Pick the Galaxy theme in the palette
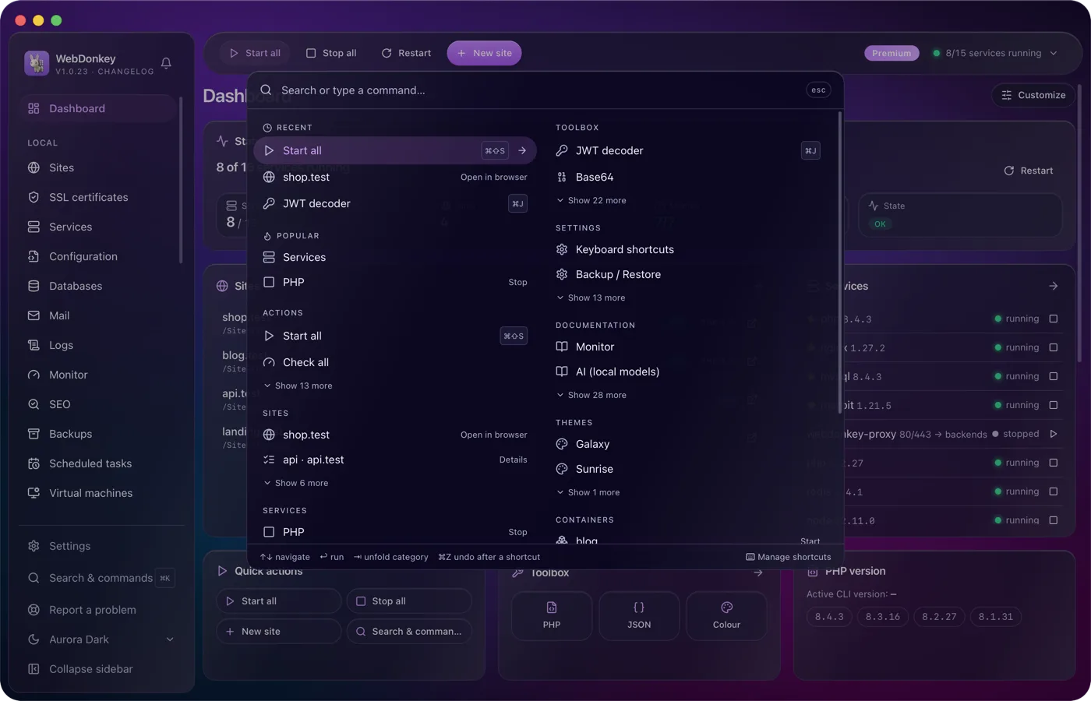Viewport: 1091px width, 701px height. (x=688, y=444)
